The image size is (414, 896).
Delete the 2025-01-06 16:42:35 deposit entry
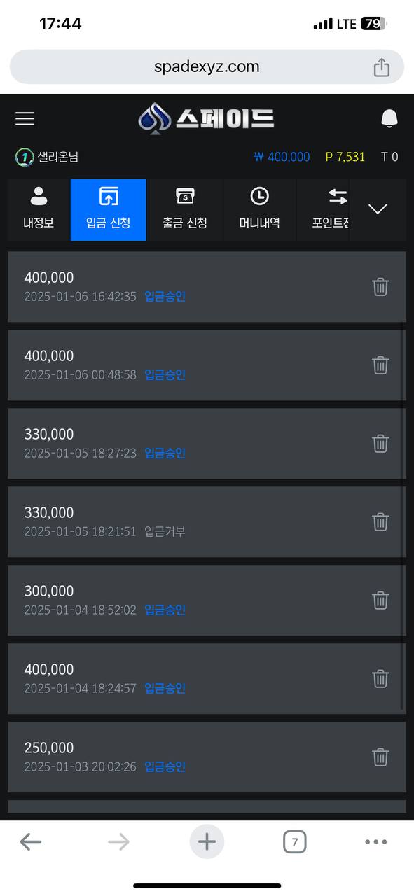380,287
